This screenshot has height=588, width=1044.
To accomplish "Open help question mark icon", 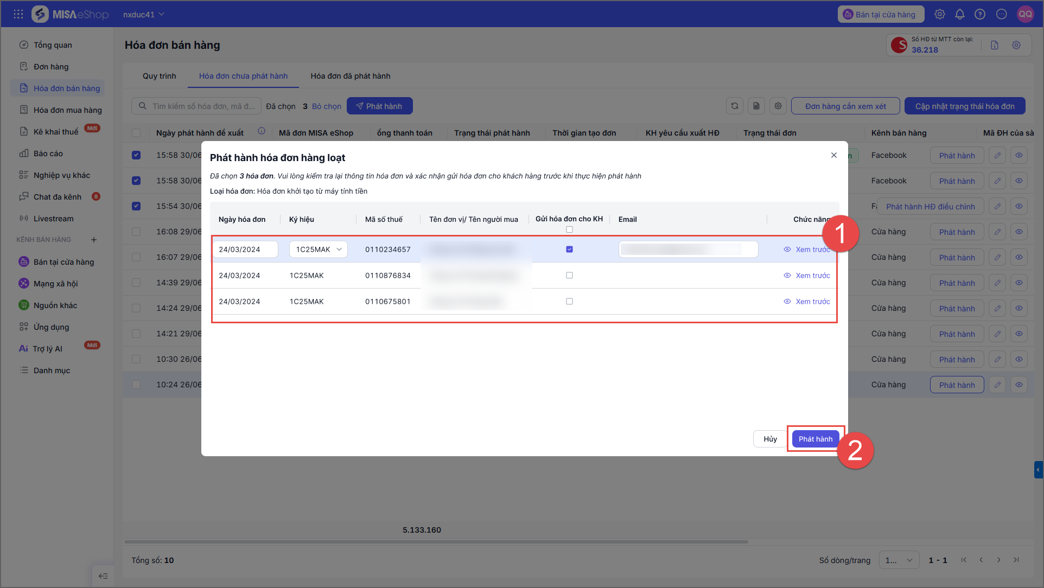I will [980, 14].
